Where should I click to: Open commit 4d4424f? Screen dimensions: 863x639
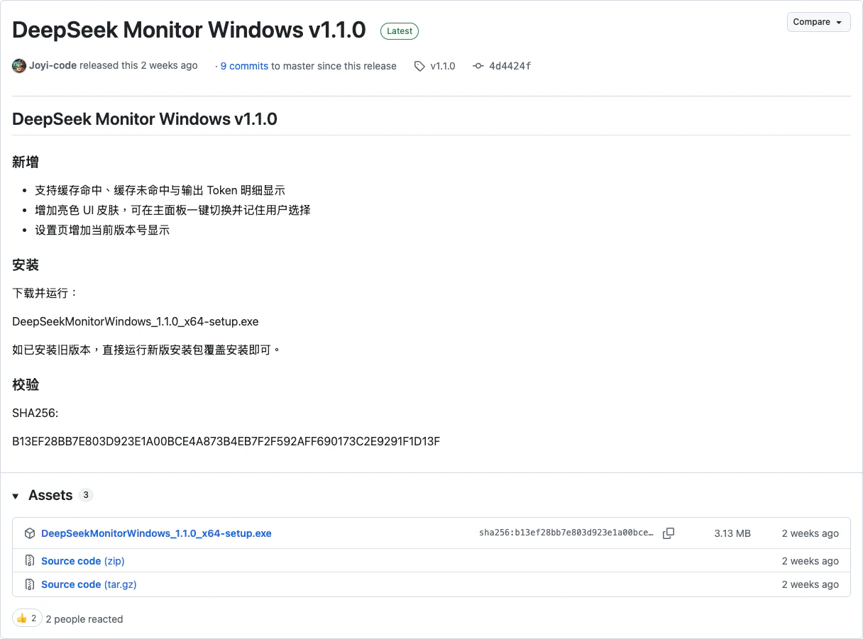(x=510, y=66)
